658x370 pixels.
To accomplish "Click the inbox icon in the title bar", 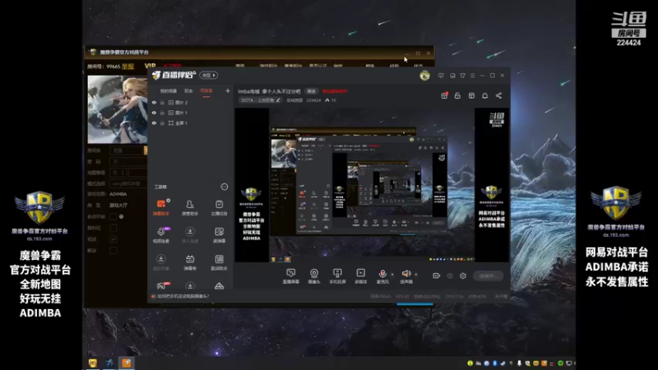I will 452,76.
